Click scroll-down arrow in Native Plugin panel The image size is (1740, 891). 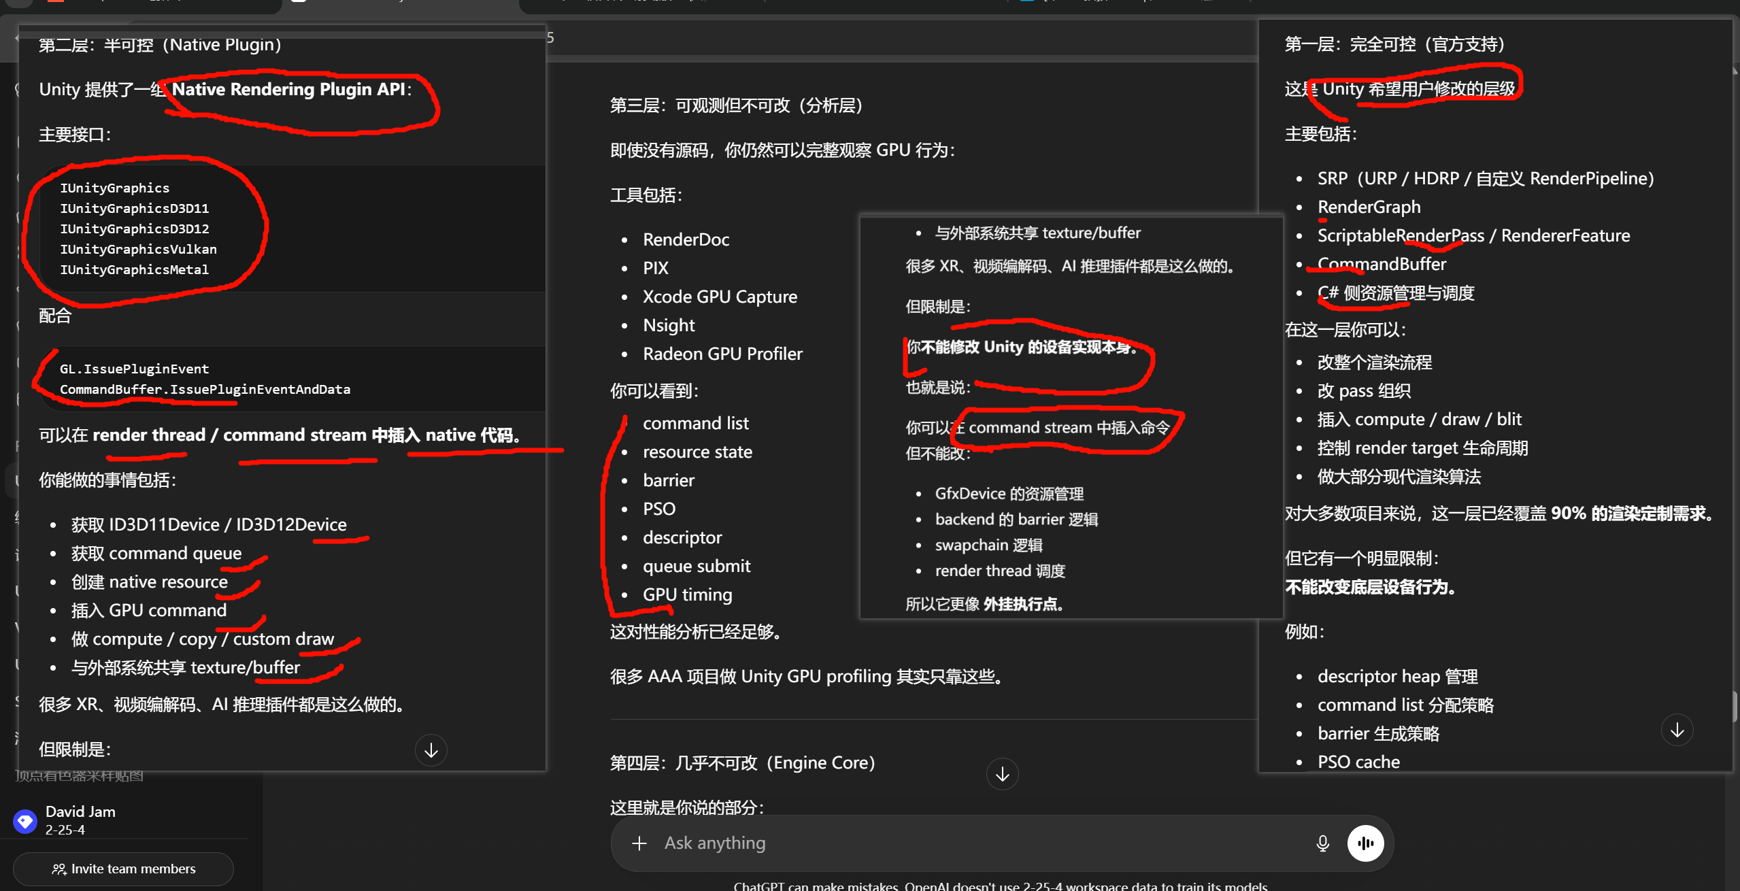pos(431,750)
